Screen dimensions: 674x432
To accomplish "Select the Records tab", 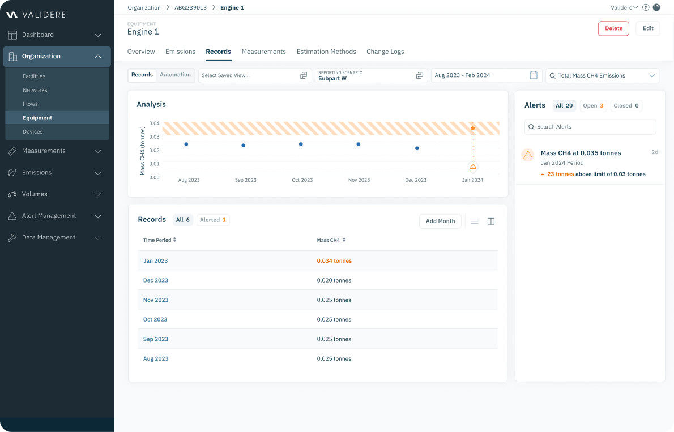I will [219, 52].
